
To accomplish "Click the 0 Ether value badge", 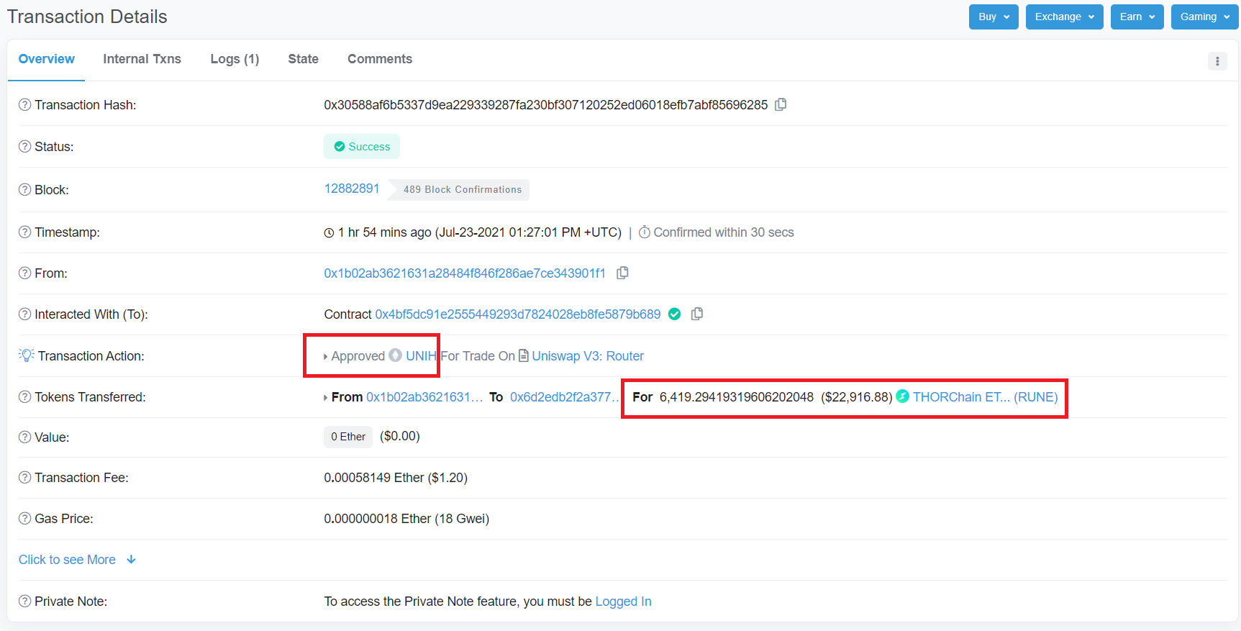I will click(348, 437).
